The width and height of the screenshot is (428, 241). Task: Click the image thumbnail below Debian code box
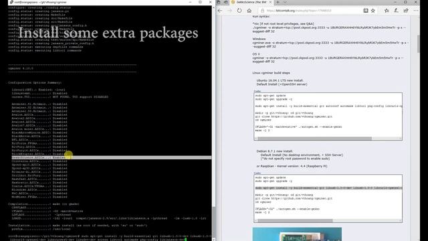(x=297, y=234)
